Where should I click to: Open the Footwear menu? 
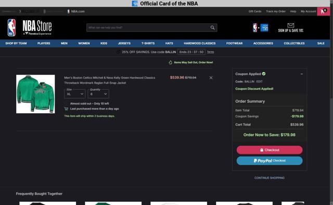235,44
